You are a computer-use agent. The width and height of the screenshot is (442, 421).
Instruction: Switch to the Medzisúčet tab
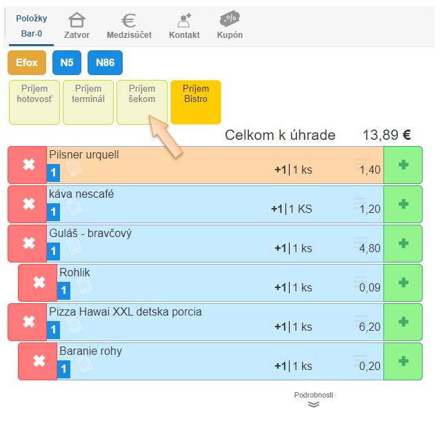129,26
